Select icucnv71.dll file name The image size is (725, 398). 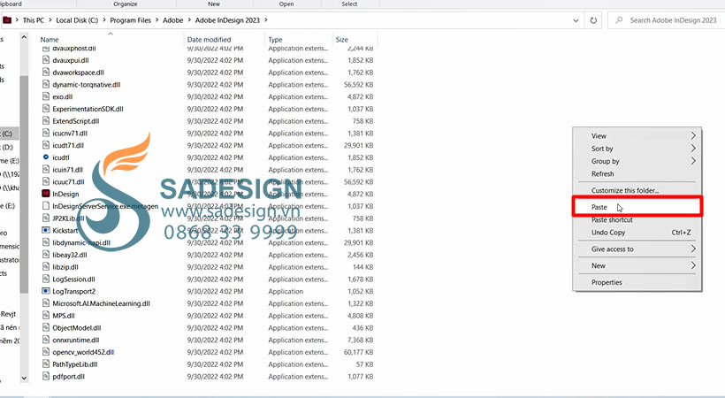70,134
